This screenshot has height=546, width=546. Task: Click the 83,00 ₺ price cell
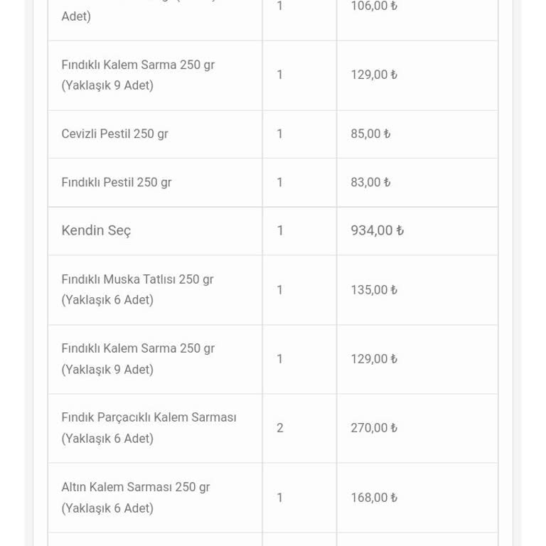tap(370, 182)
